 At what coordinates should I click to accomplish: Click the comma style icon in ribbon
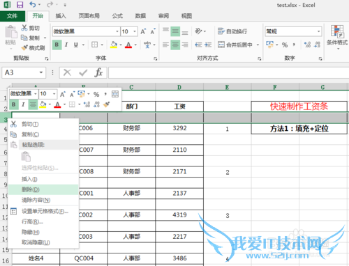point(294,45)
